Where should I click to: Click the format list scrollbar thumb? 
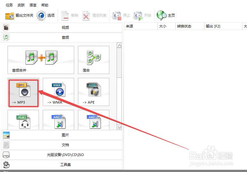pyautogui.click(x=119, y=63)
